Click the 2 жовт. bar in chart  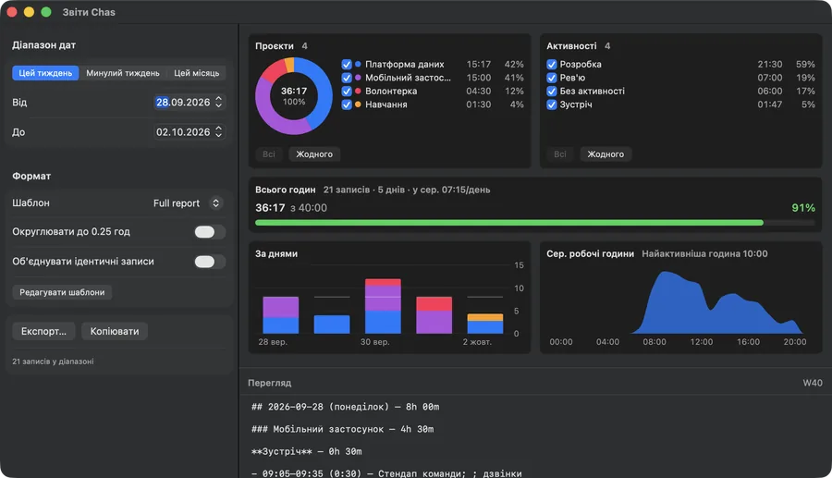485,324
